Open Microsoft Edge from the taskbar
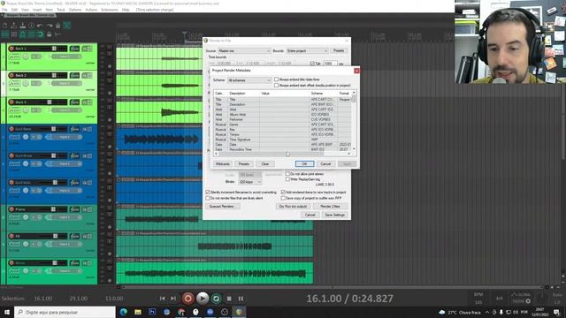The height and width of the screenshot is (318, 566). click(x=124, y=312)
